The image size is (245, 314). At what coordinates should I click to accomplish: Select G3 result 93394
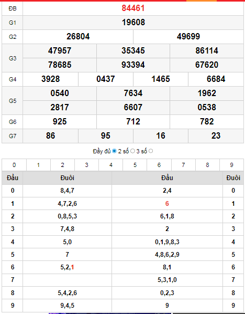[x=133, y=65]
